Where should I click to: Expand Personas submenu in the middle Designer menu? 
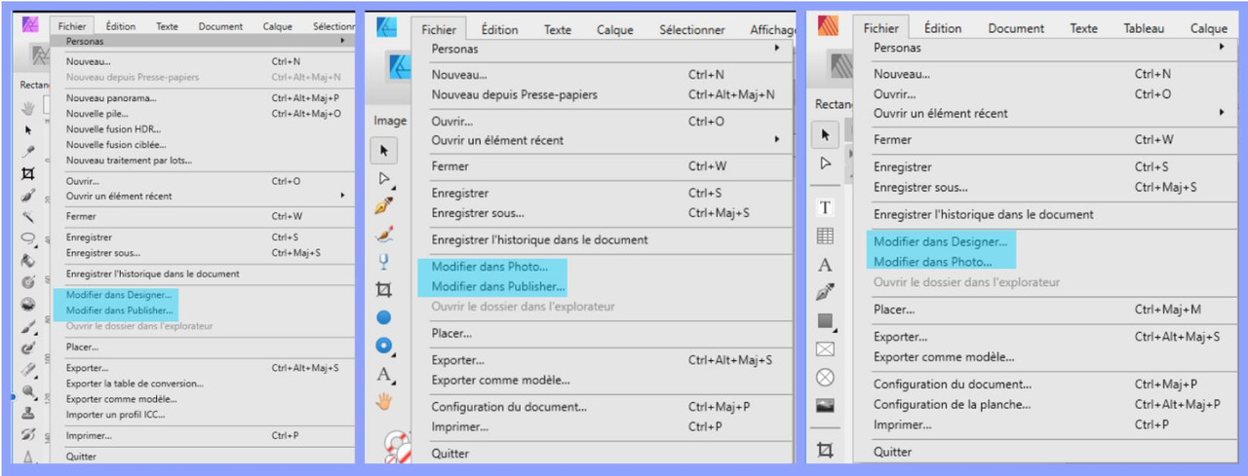604,48
